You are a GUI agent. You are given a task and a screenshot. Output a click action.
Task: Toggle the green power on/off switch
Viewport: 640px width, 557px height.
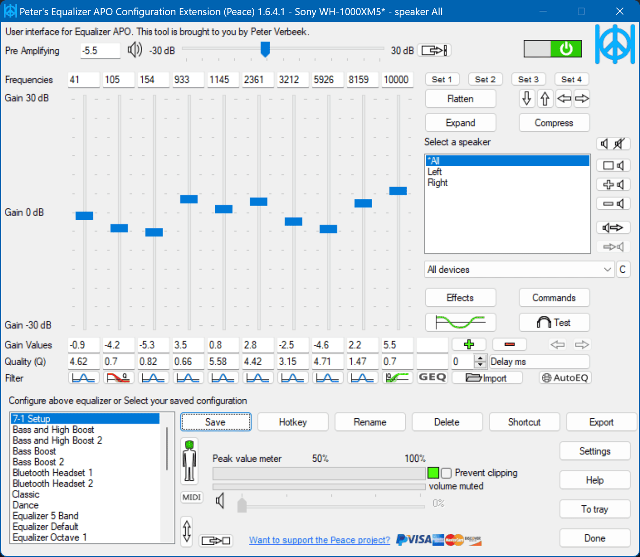pyautogui.click(x=553, y=49)
